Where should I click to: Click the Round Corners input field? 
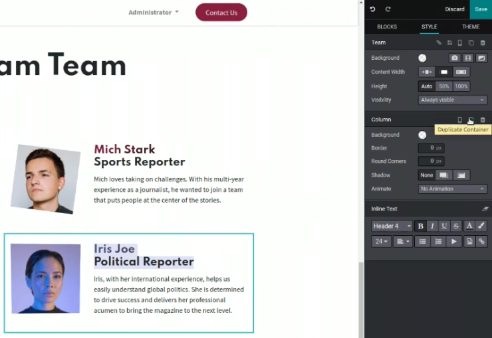point(431,161)
